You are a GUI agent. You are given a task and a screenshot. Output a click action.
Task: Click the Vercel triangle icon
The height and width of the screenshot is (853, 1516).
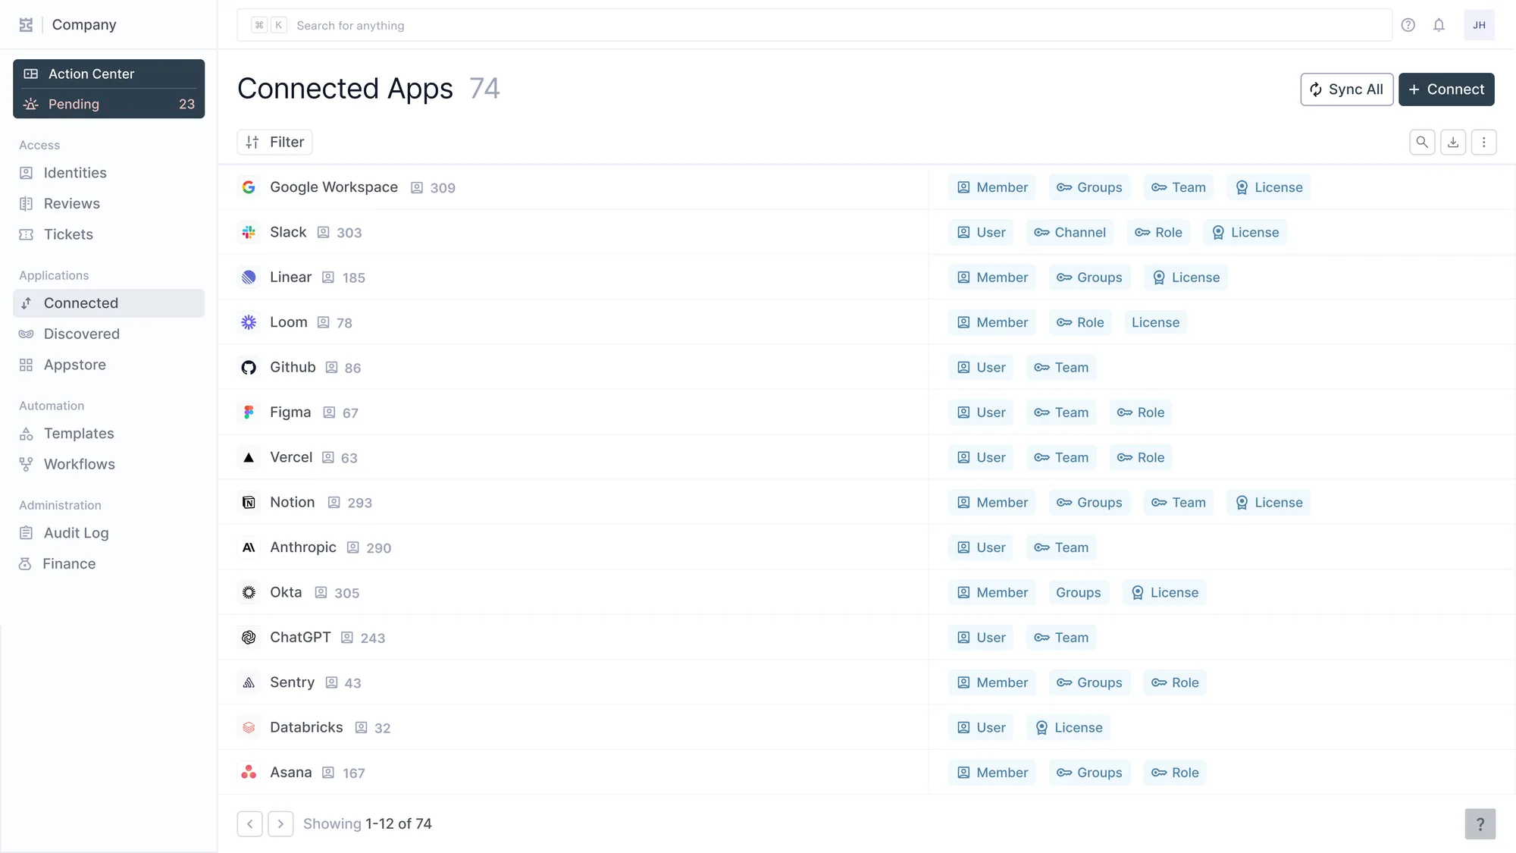tap(249, 457)
